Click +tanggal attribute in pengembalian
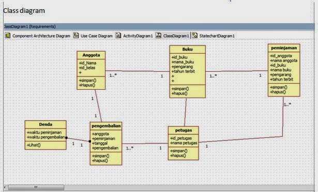 coord(100,143)
